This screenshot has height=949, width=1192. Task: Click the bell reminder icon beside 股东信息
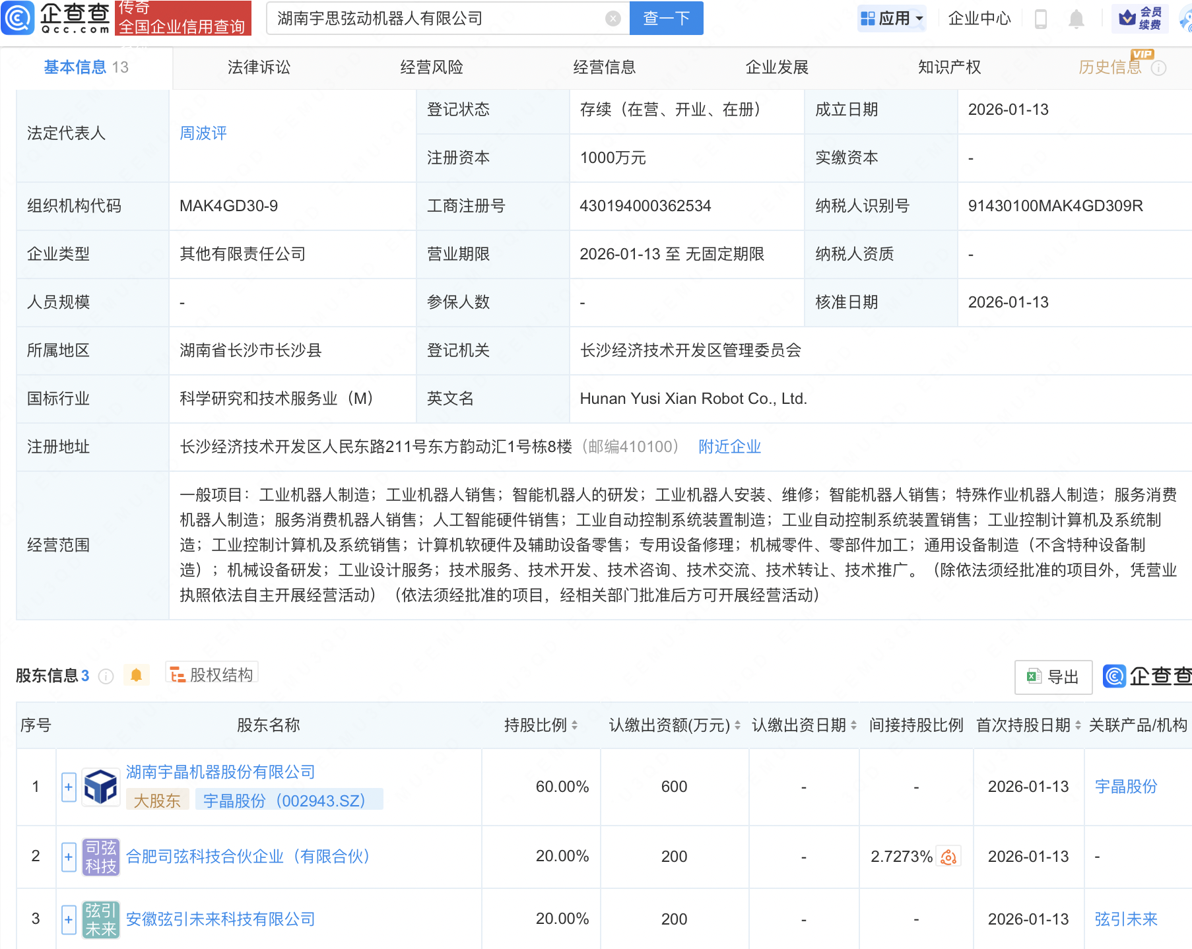coord(137,675)
